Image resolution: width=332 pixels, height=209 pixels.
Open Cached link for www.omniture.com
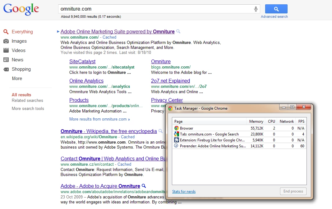tap(109, 37)
